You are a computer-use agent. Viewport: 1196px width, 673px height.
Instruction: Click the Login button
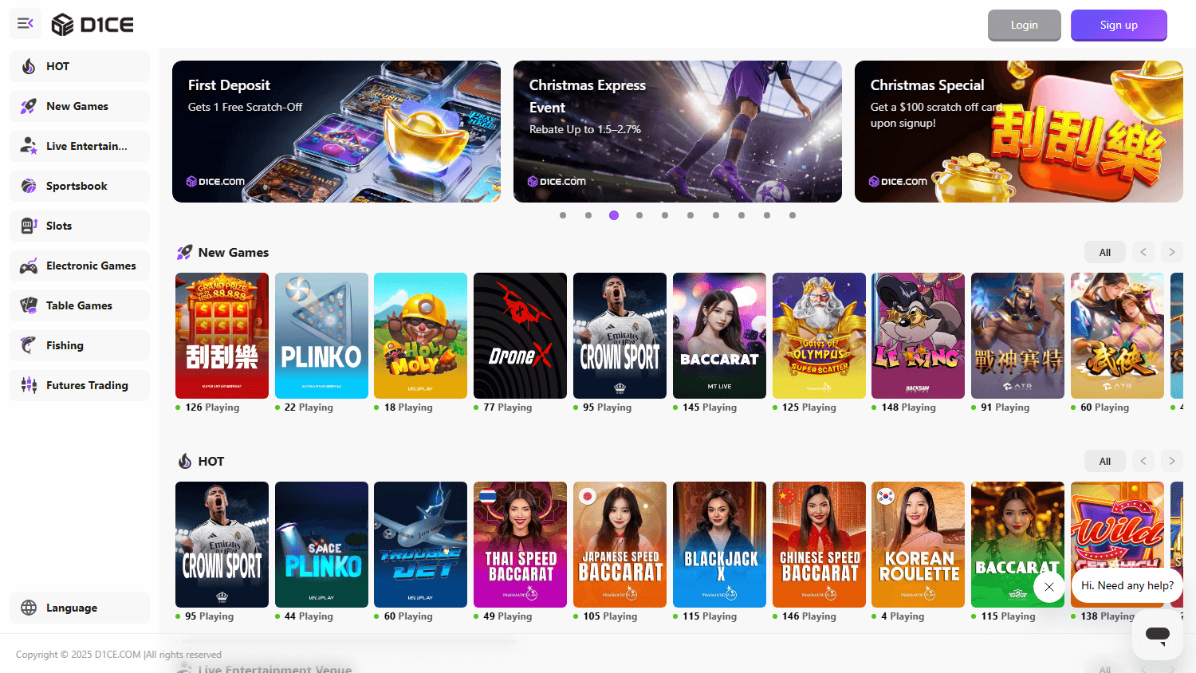[x=1024, y=25]
